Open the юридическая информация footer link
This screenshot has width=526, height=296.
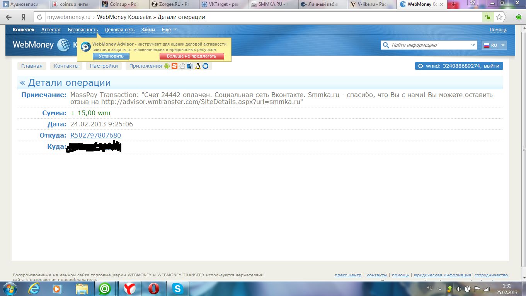[x=442, y=275]
